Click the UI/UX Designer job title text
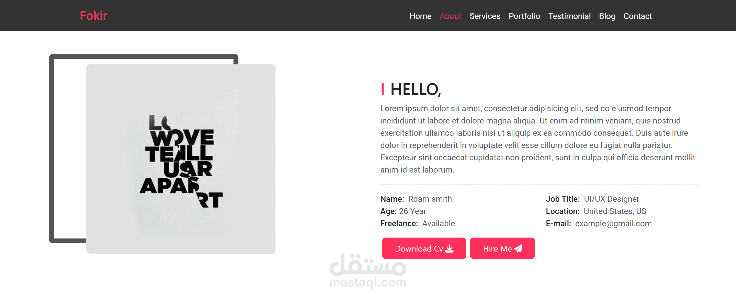The width and height of the screenshot is (736, 295). (612, 199)
